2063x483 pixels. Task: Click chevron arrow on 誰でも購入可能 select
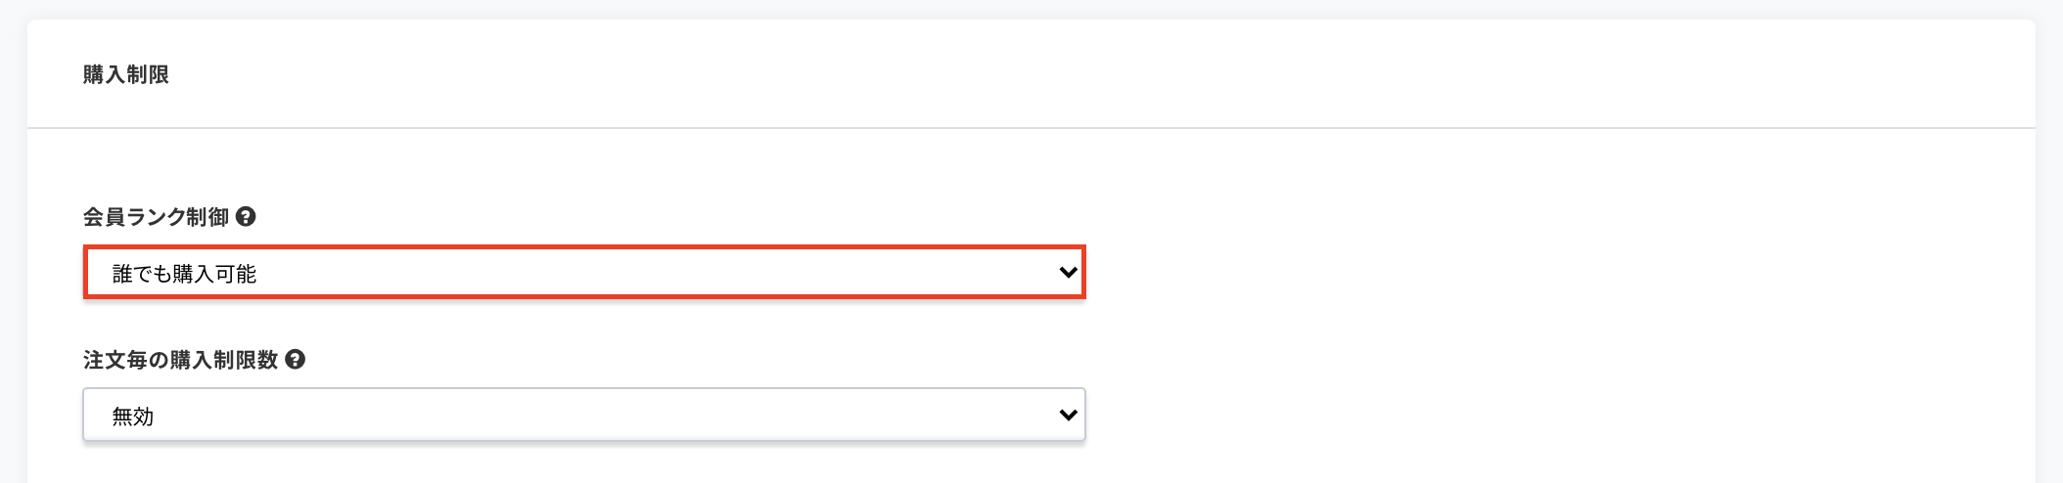(x=1068, y=273)
